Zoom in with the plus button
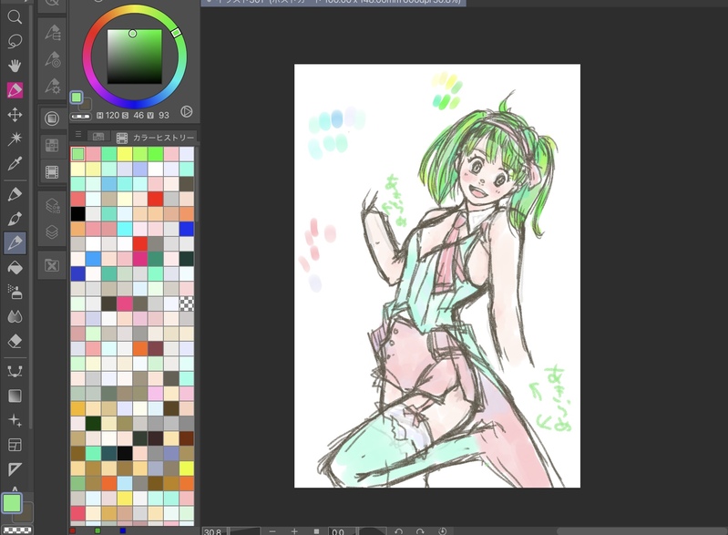The height and width of the screenshot is (535, 728). tap(294, 531)
